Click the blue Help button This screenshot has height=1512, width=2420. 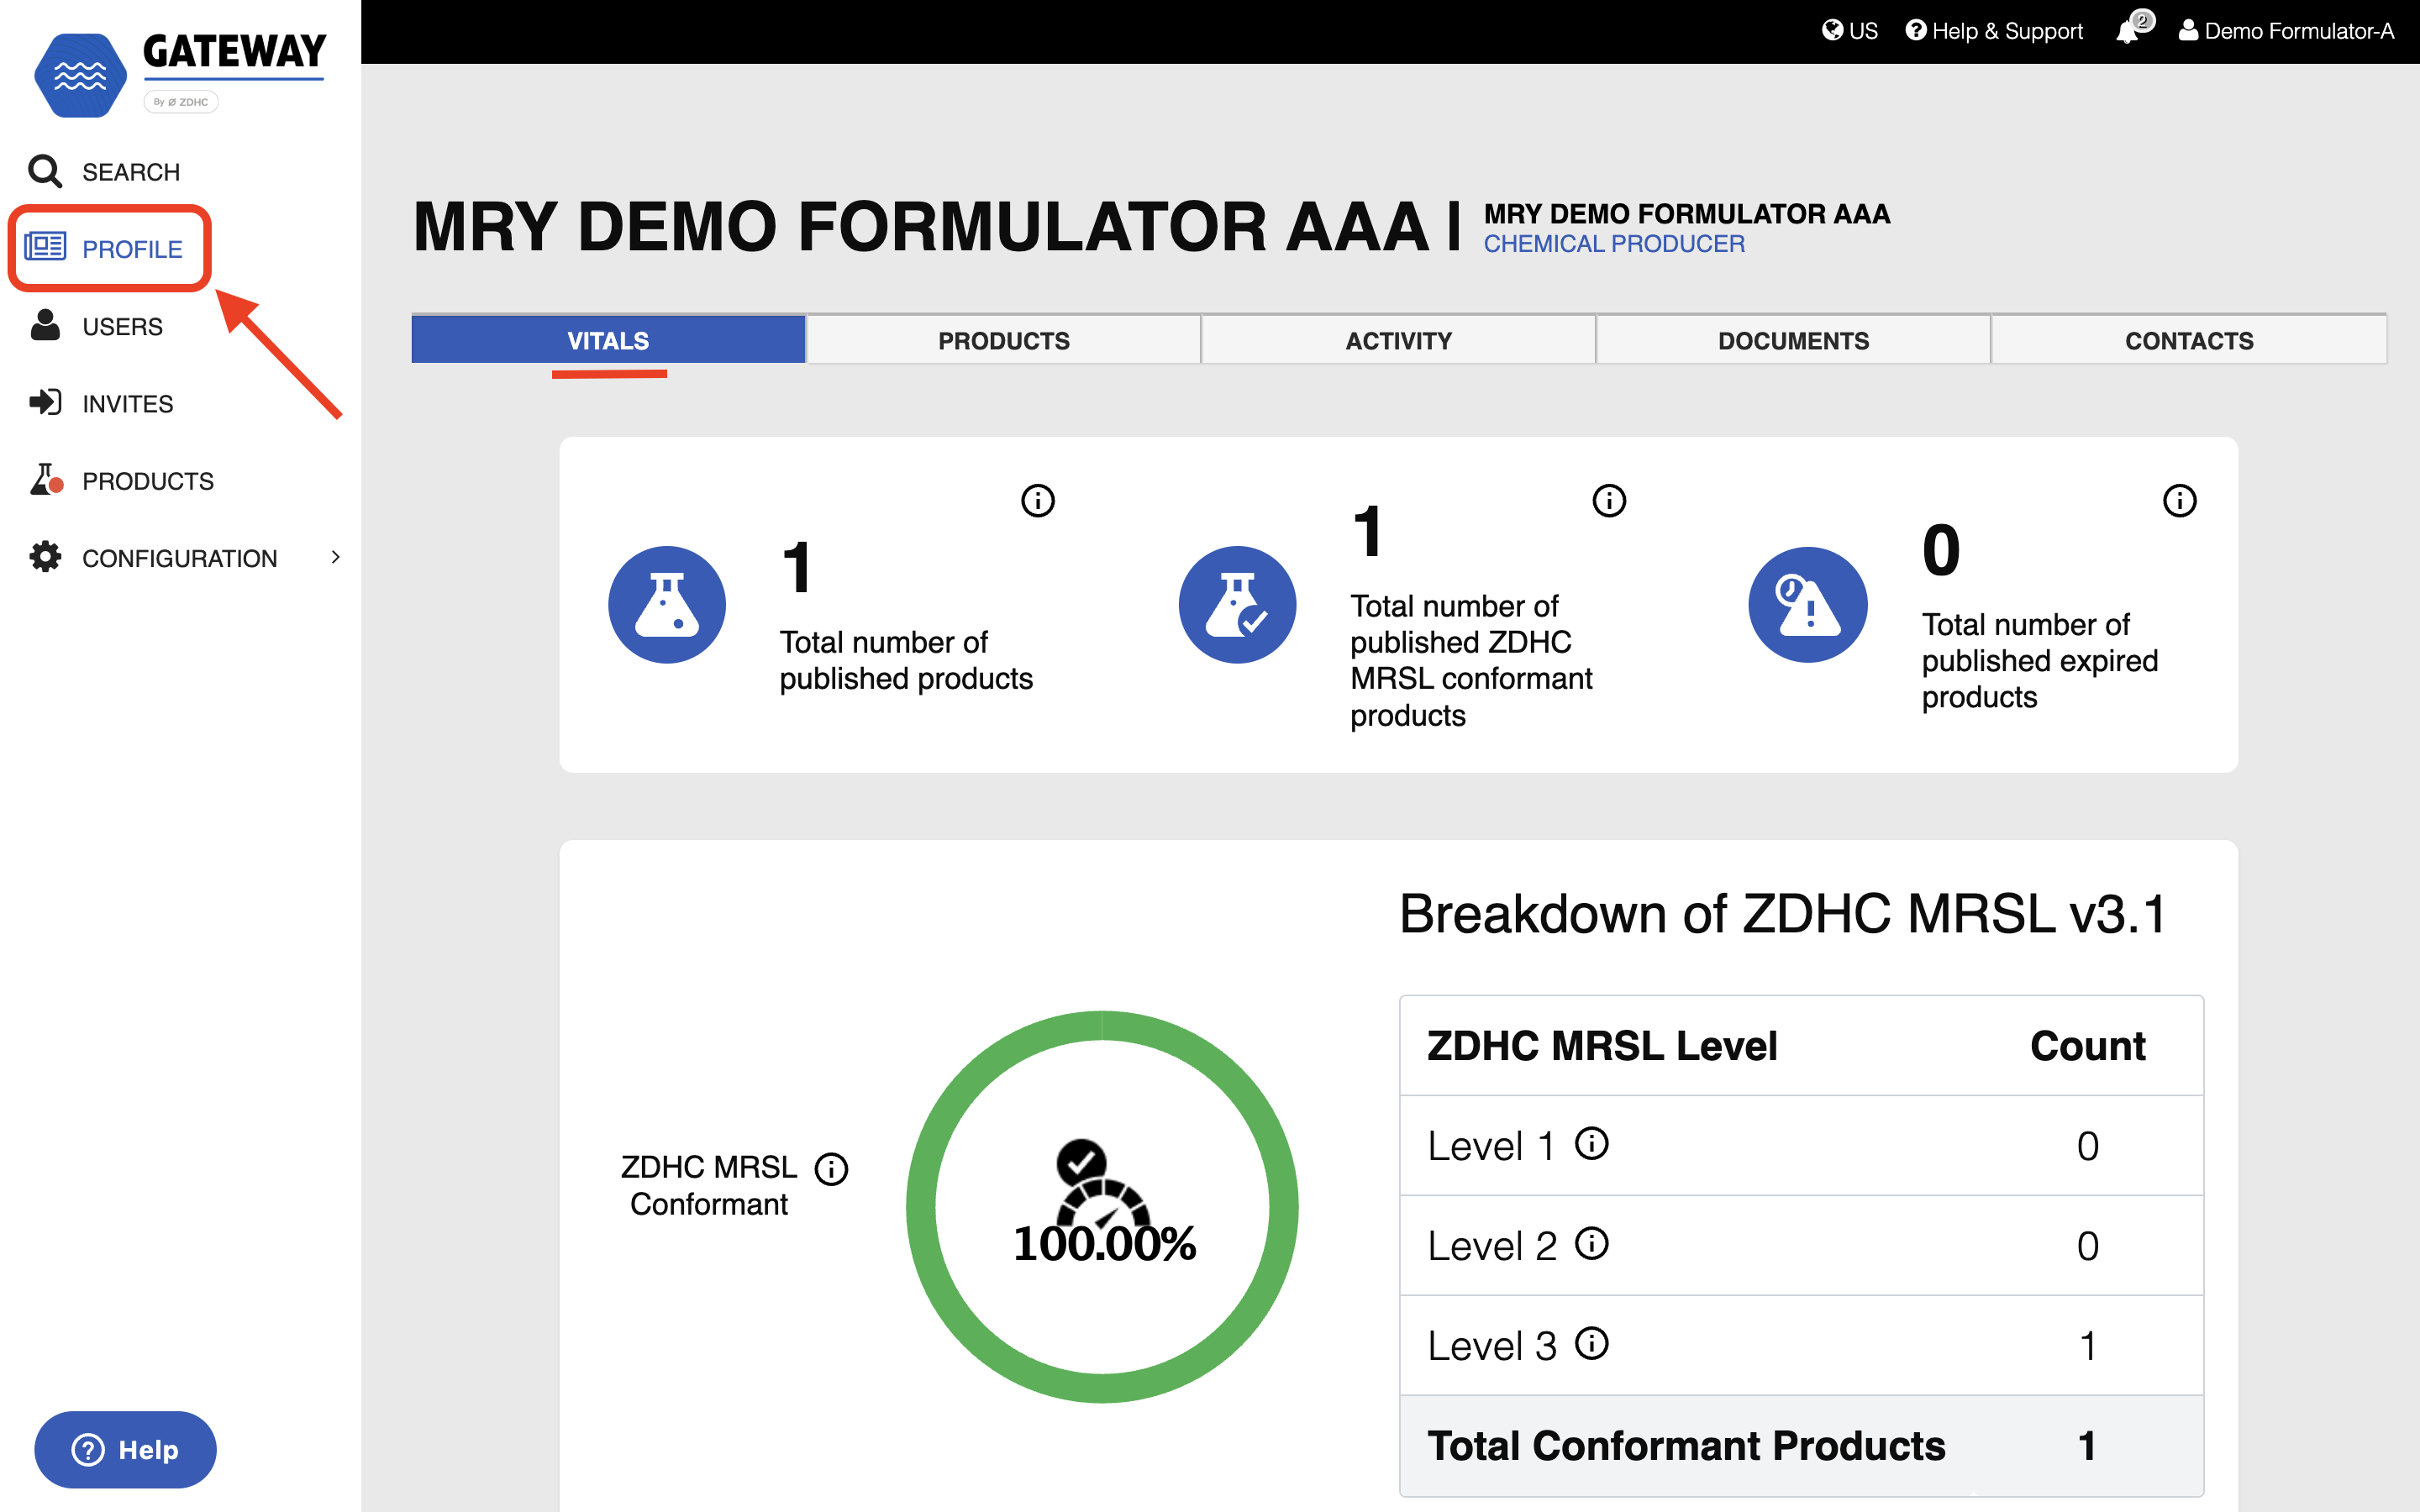click(x=125, y=1449)
